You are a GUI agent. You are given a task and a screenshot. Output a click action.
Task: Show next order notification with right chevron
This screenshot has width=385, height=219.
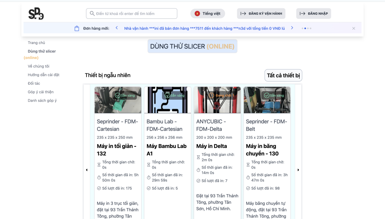(x=292, y=28)
